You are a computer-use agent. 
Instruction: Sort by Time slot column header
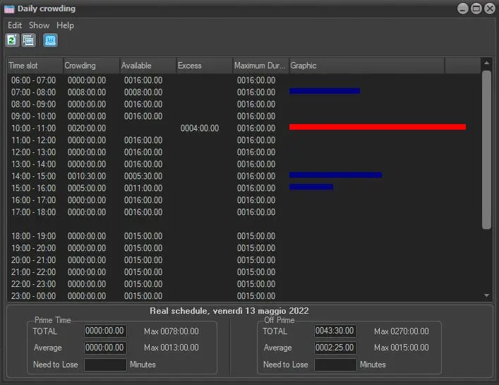coord(35,66)
